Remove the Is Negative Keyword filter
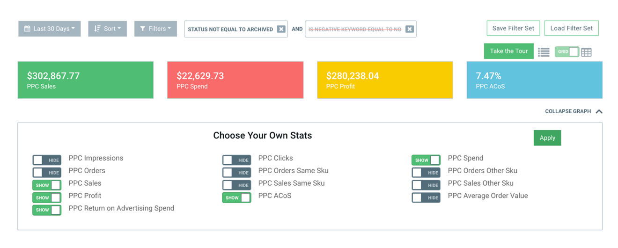 pos(410,29)
